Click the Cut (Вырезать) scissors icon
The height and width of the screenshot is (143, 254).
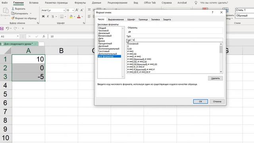pos(13,9)
